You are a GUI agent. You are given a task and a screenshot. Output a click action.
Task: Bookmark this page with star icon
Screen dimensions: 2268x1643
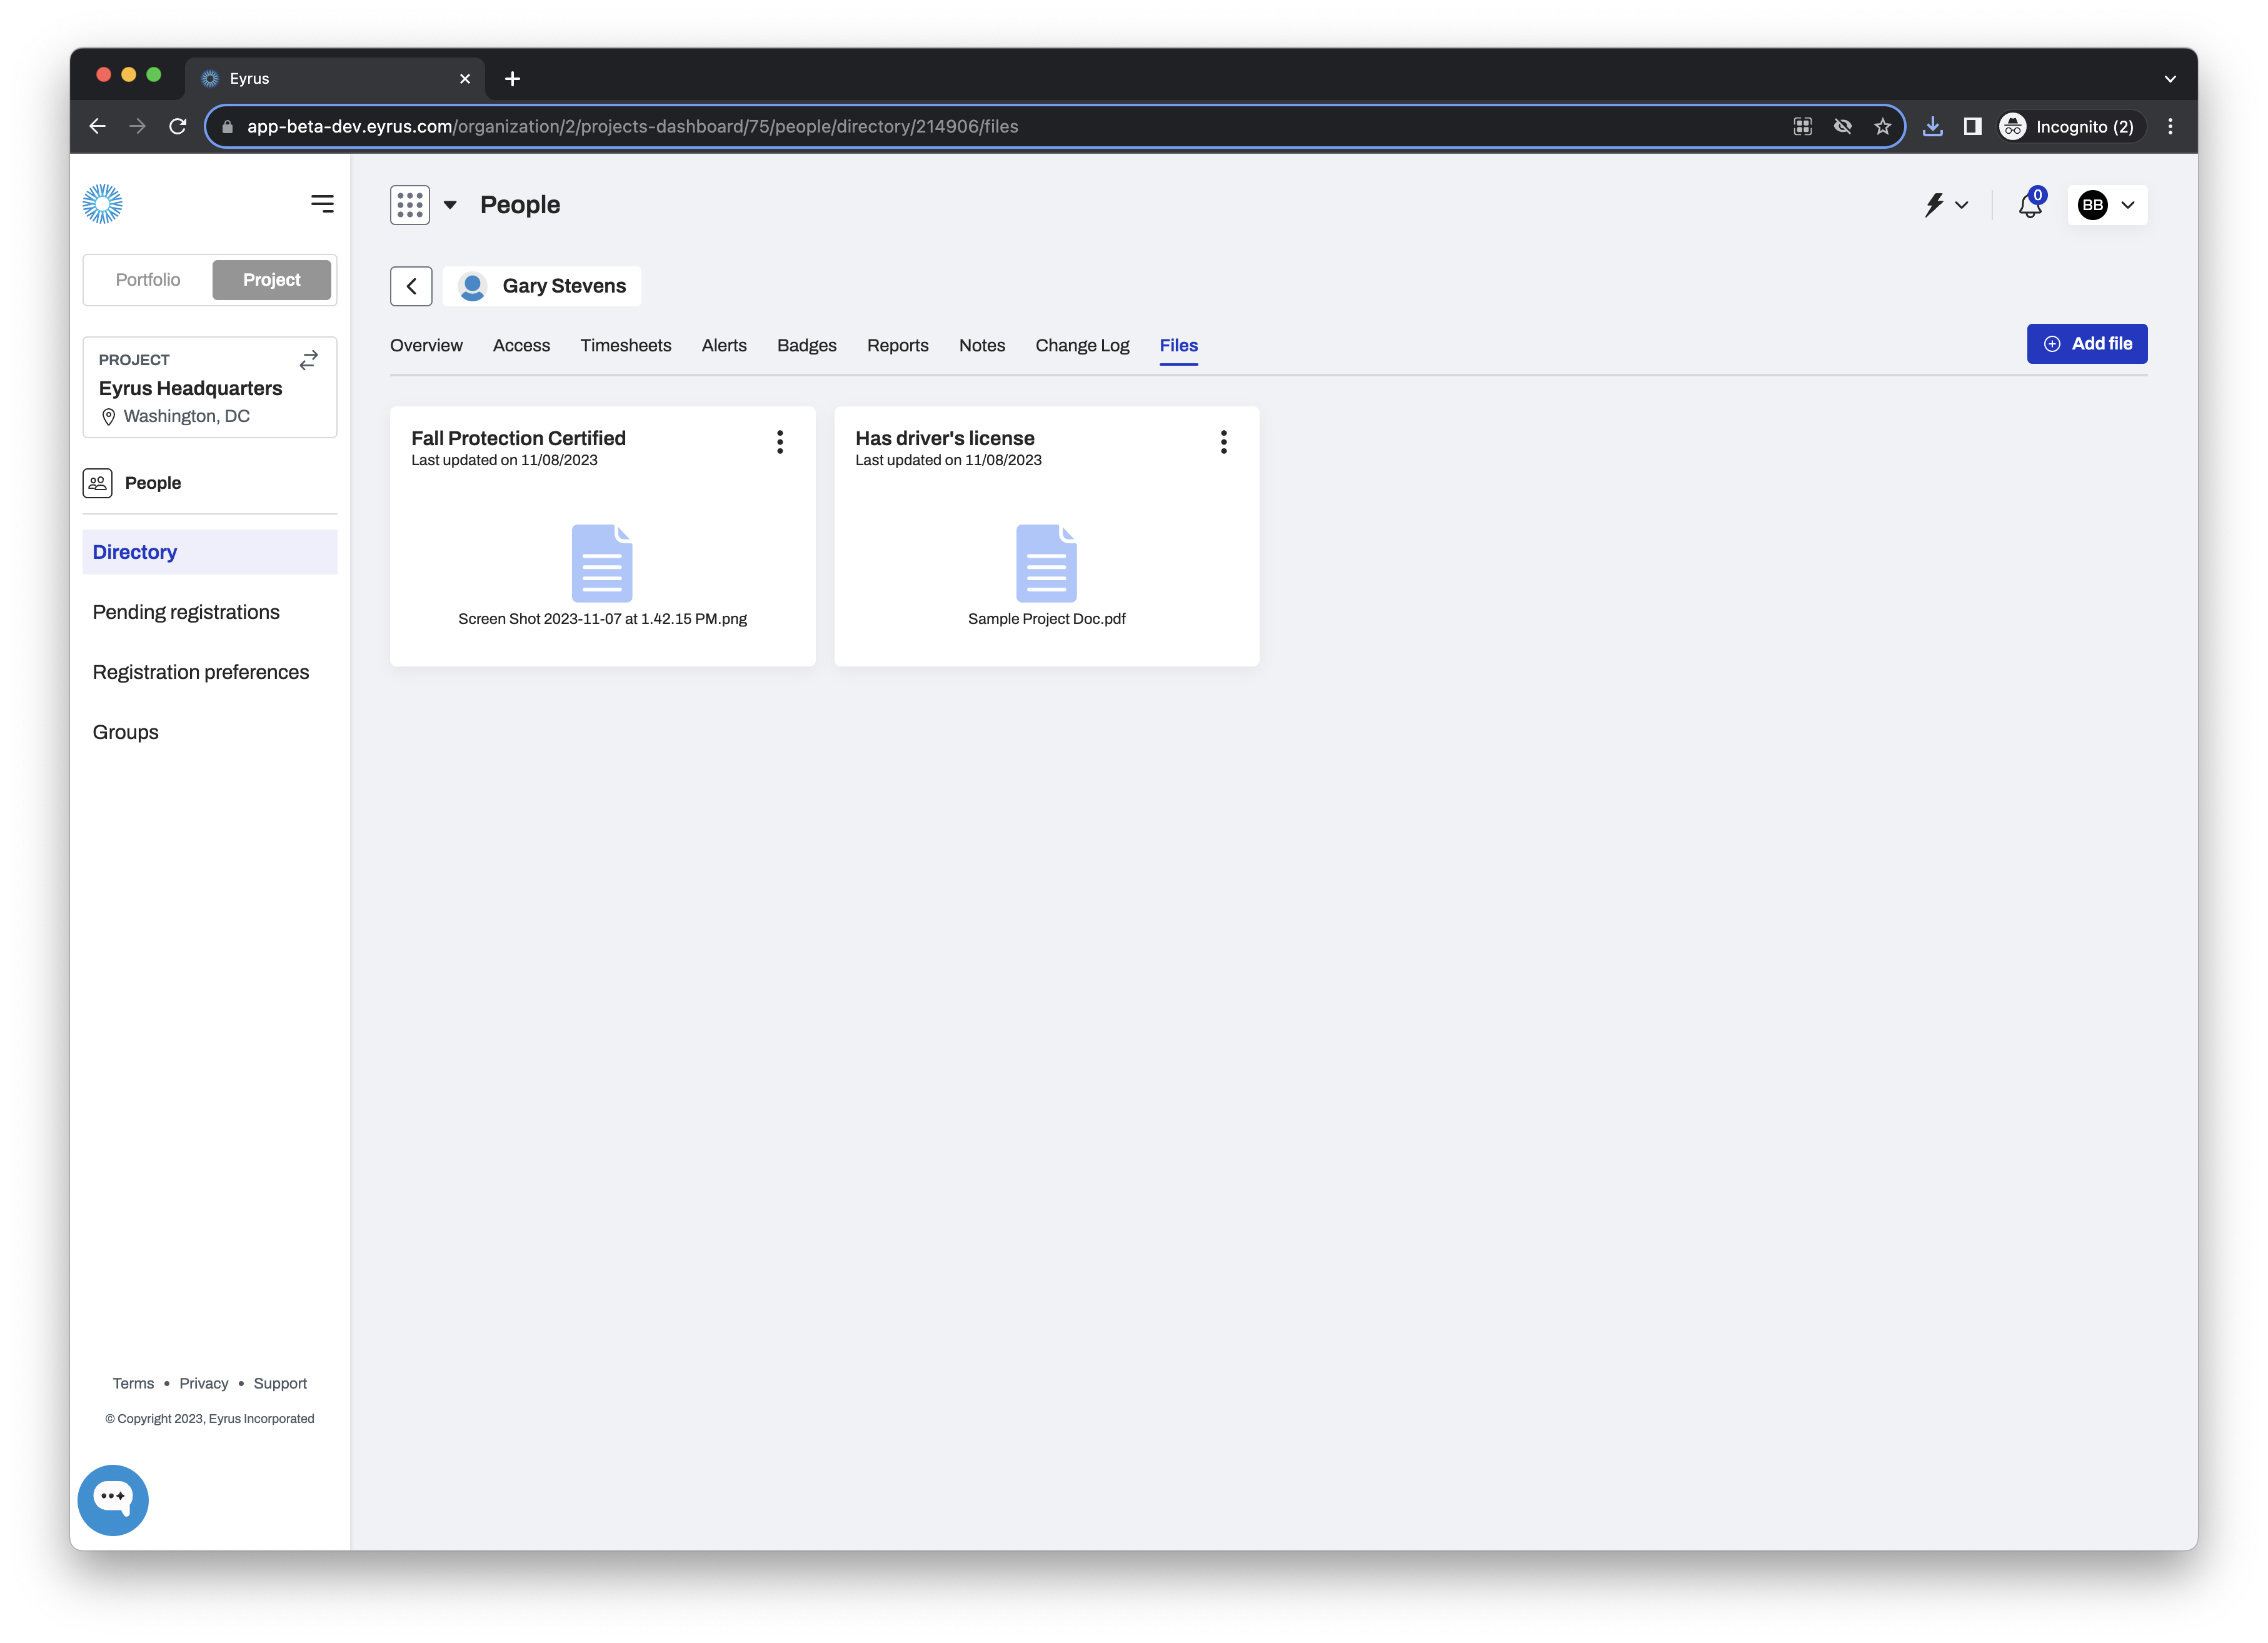(x=1883, y=127)
